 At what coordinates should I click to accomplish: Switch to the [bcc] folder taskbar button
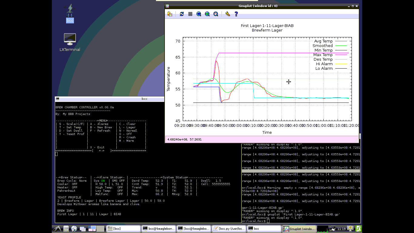click(123, 229)
